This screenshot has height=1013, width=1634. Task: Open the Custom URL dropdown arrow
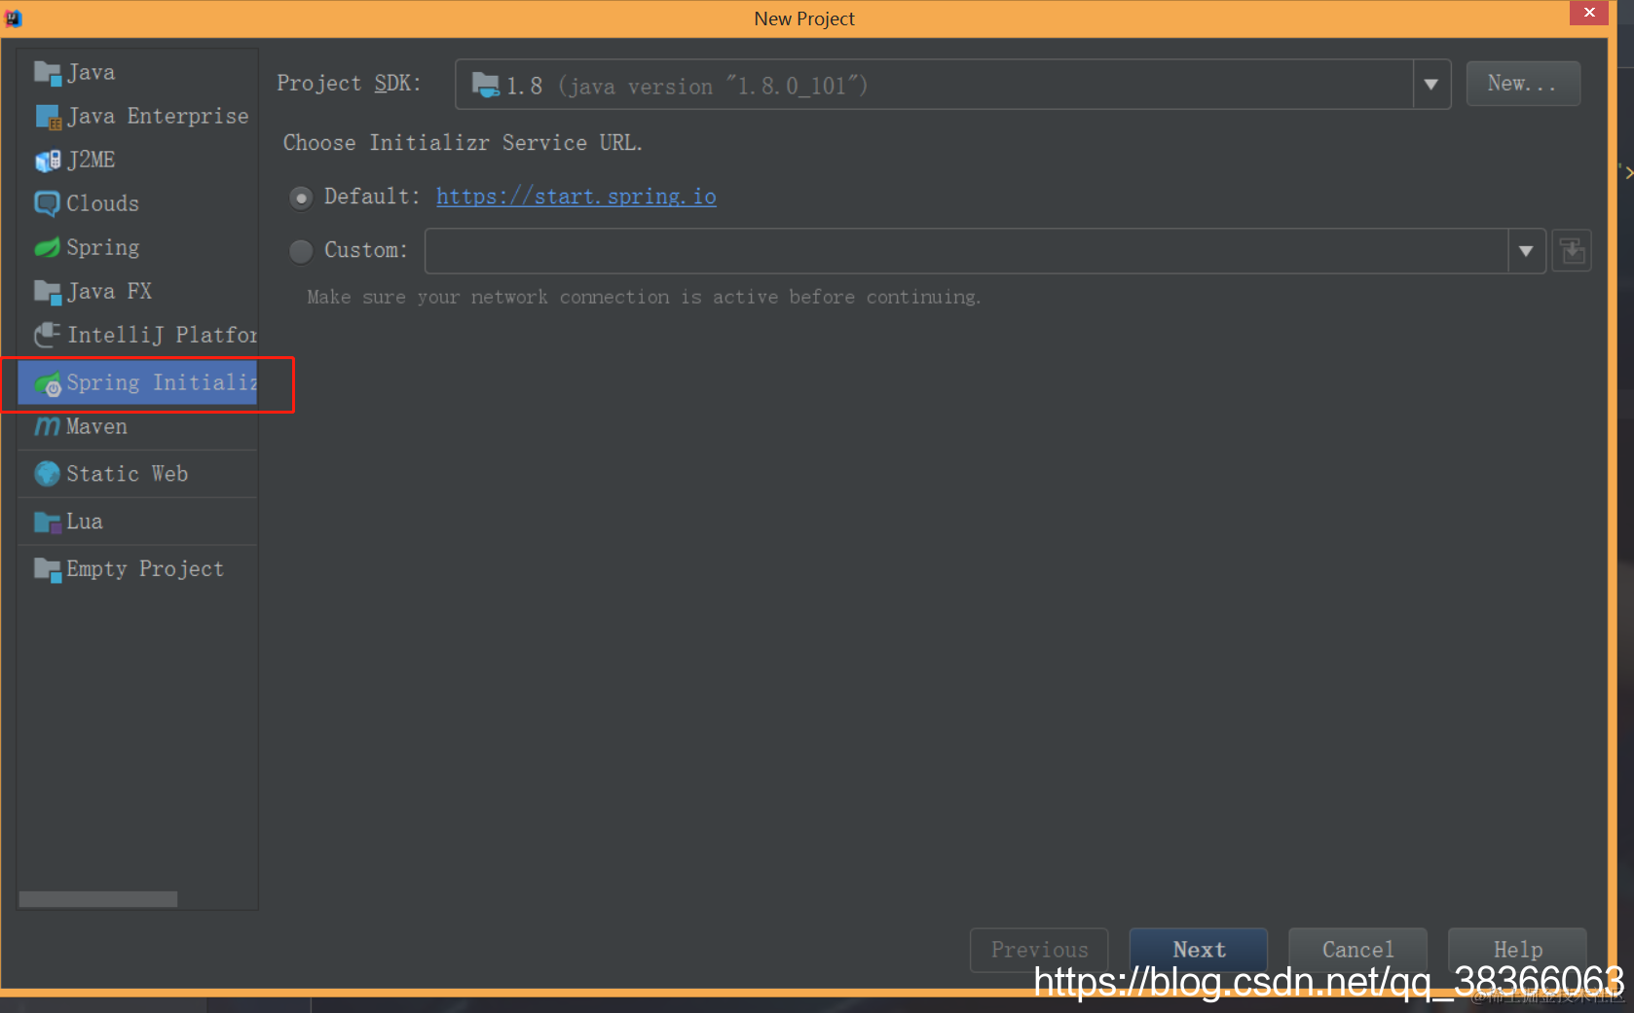[1526, 251]
